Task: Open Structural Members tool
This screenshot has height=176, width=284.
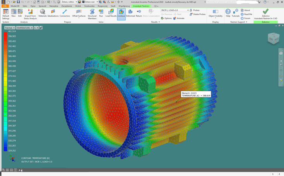Action: [92, 14]
